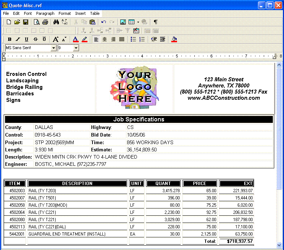Screen dimensions: 284x250
Task: Center align text
Action: [x=104, y=39]
